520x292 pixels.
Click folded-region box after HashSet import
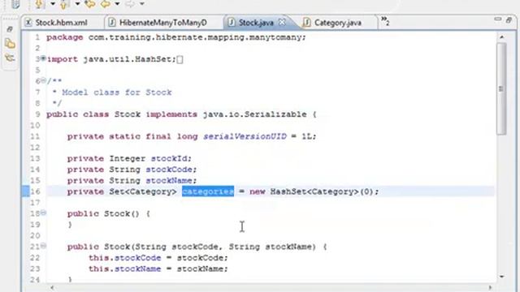coord(180,59)
